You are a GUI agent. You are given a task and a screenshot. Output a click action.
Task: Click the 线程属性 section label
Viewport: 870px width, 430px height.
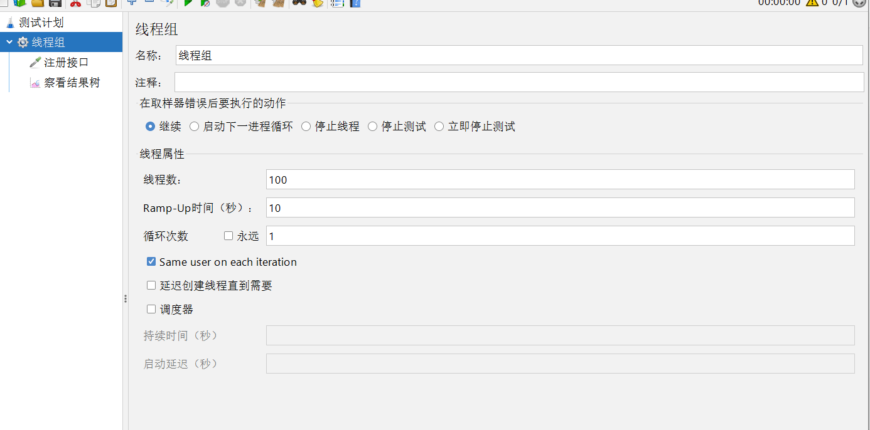click(162, 154)
